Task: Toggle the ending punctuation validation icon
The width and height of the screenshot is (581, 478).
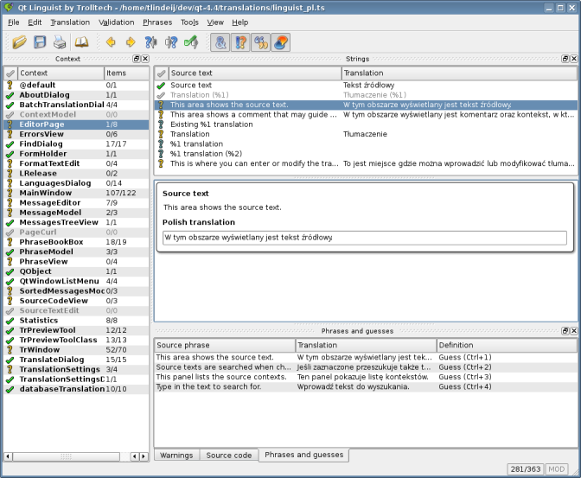Action: click(x=241, y=41)
